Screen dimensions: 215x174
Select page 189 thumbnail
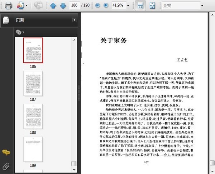pos(33,149)
